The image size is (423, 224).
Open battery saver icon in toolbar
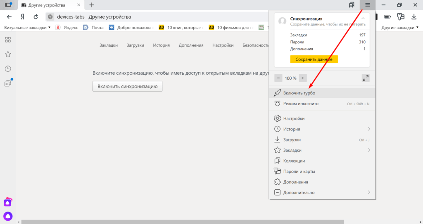pyautogui.click(x=387, y=17)
